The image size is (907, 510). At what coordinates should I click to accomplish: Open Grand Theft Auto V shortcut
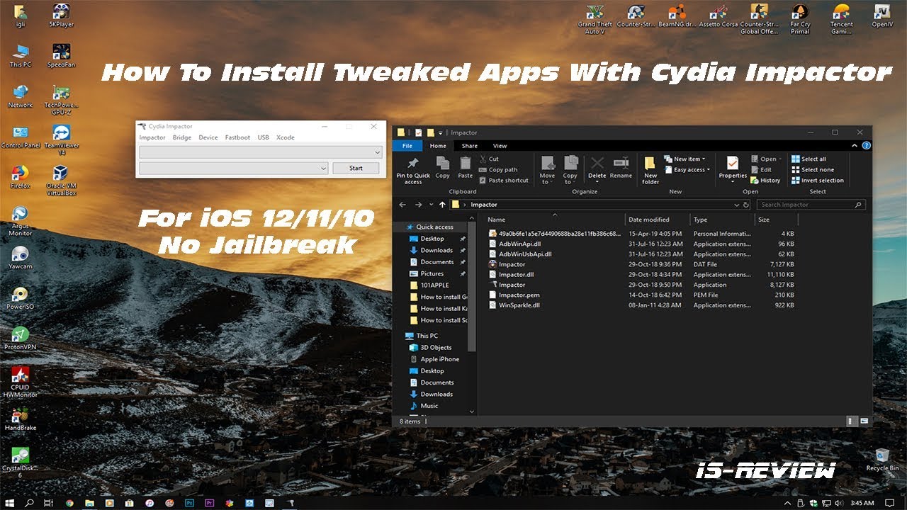pyautogui.click(x=595, y=19)
